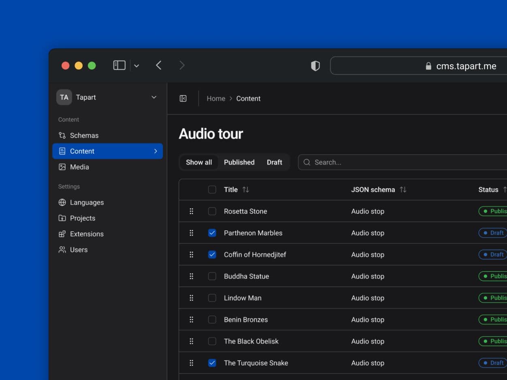
Task: Check the Lindow Man checkbox
Action: pos(212,298)
